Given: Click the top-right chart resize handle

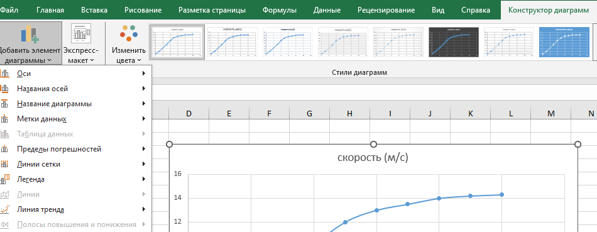Looking at the screenshot, I should (x=578, y=145).
